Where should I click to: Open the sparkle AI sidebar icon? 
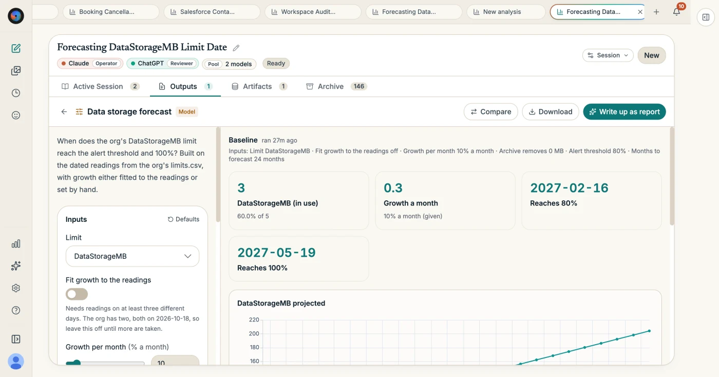[16, 266]
